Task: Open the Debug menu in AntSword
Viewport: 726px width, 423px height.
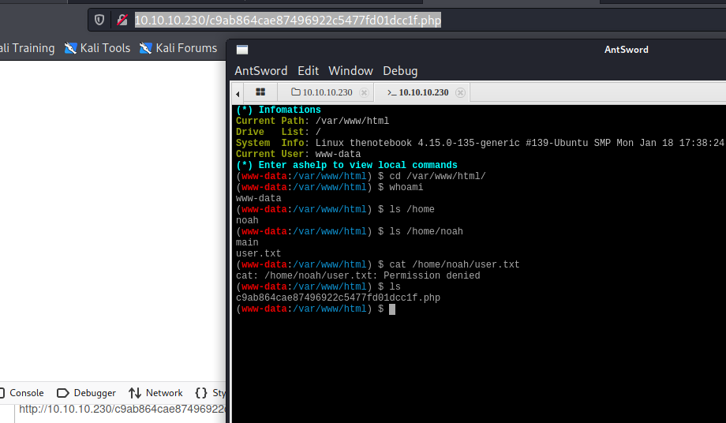Action: [400, 71]
